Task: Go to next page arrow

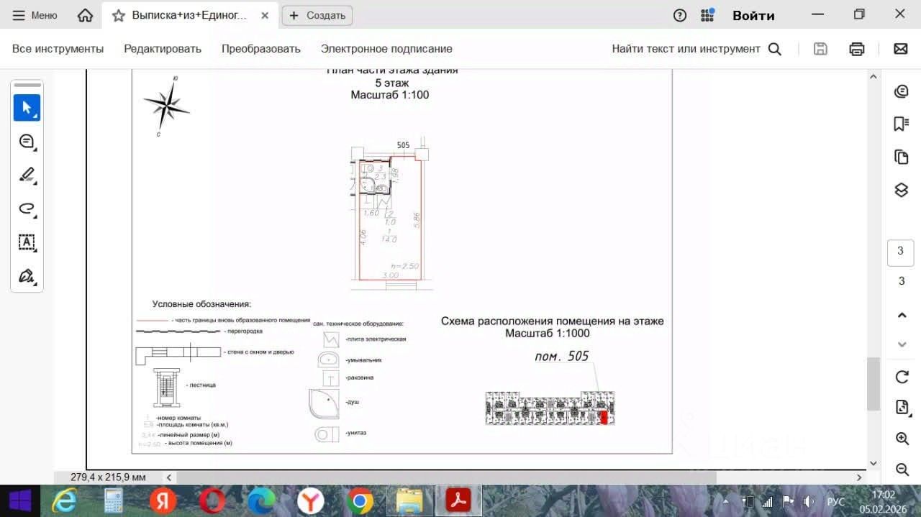Action: point(902,344)
